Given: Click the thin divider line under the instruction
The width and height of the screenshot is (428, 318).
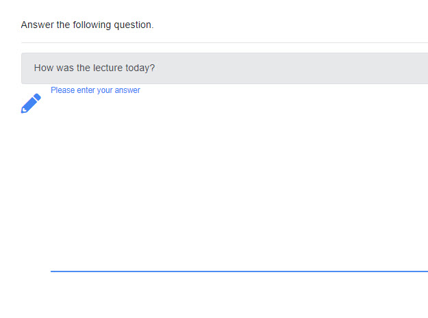Looking at the screenshot, I should pos(225,42).
